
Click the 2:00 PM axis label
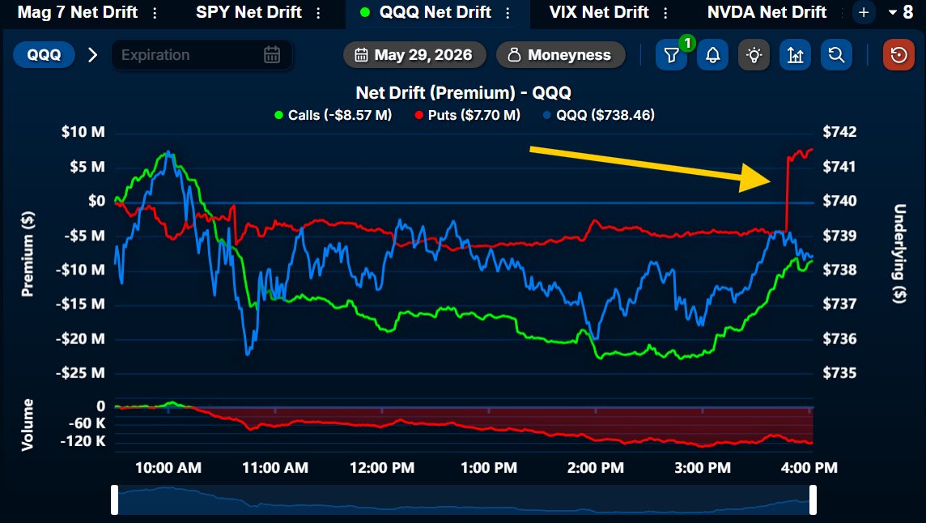(595, 468)
